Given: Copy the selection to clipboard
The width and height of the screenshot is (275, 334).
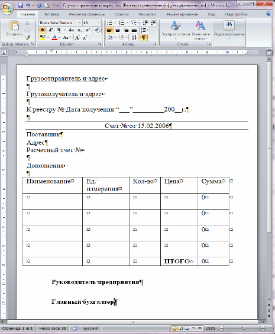Looking at the screenshot, I should [x=27, y=30].
